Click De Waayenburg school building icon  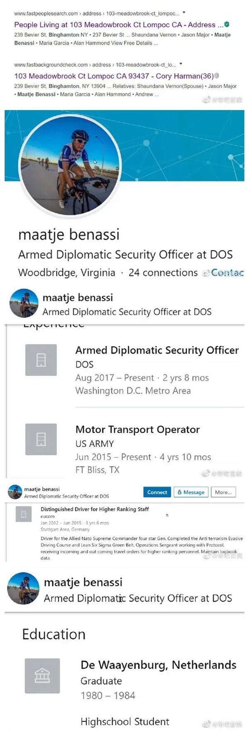pos(42,676)
